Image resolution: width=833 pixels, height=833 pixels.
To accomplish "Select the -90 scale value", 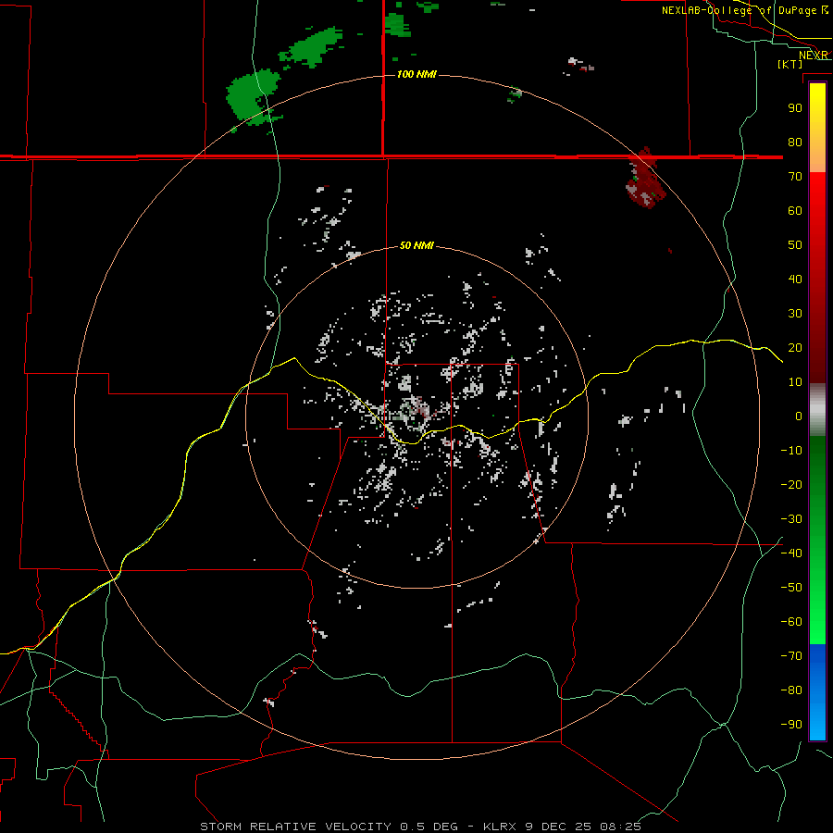I will (791, 725).
